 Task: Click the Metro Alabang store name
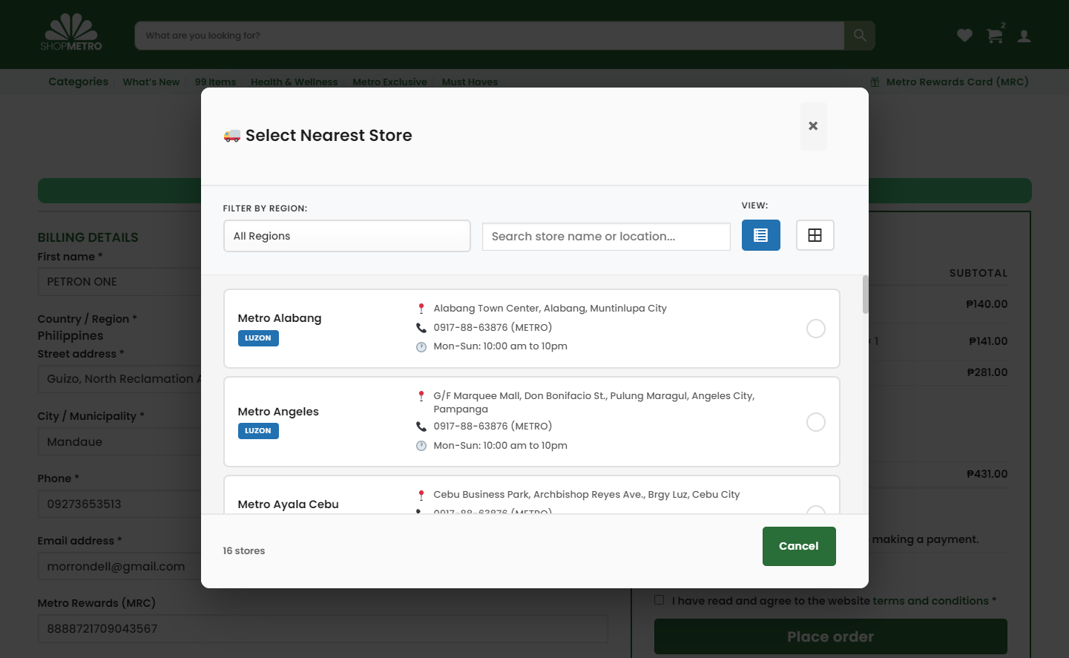point(280,318)
